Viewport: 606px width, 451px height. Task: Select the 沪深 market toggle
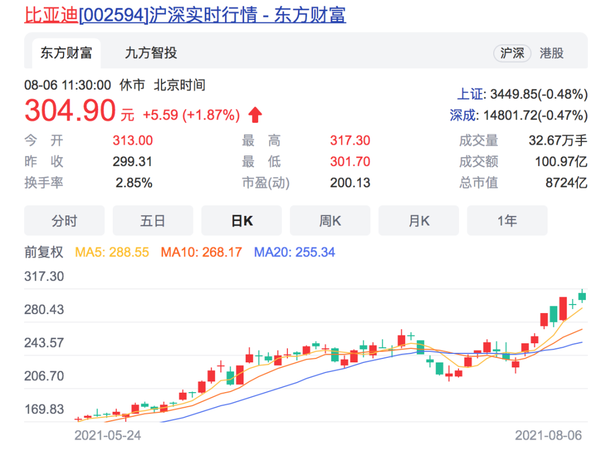click(512, 53)
